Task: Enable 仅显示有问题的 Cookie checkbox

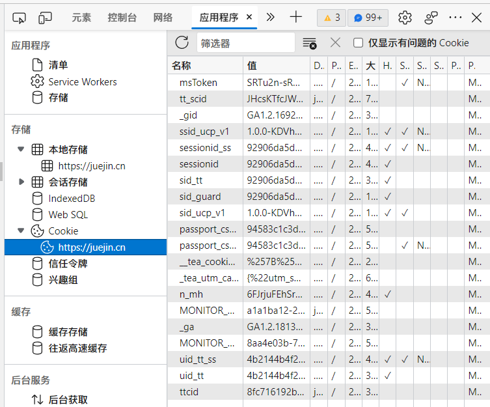Action: [x=358, y=43]
